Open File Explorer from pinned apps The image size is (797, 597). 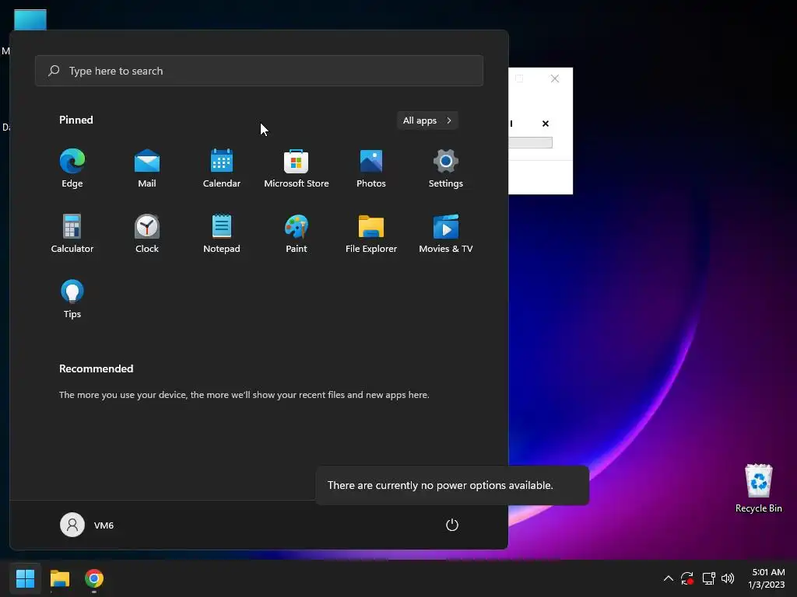pos(371,233)
